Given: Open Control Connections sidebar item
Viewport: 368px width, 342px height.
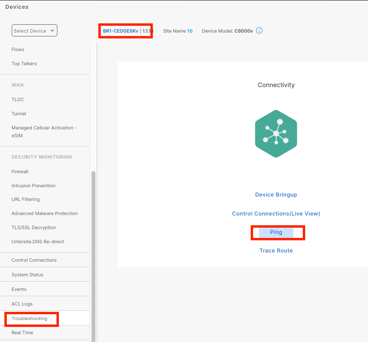Looking at the screenshot, I should [34, 260].
